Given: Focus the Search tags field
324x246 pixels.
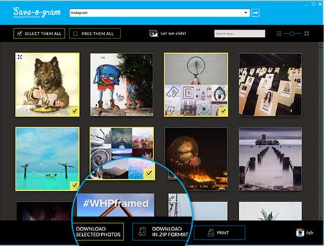Looking at the screenshot, I should coord(240,34).
